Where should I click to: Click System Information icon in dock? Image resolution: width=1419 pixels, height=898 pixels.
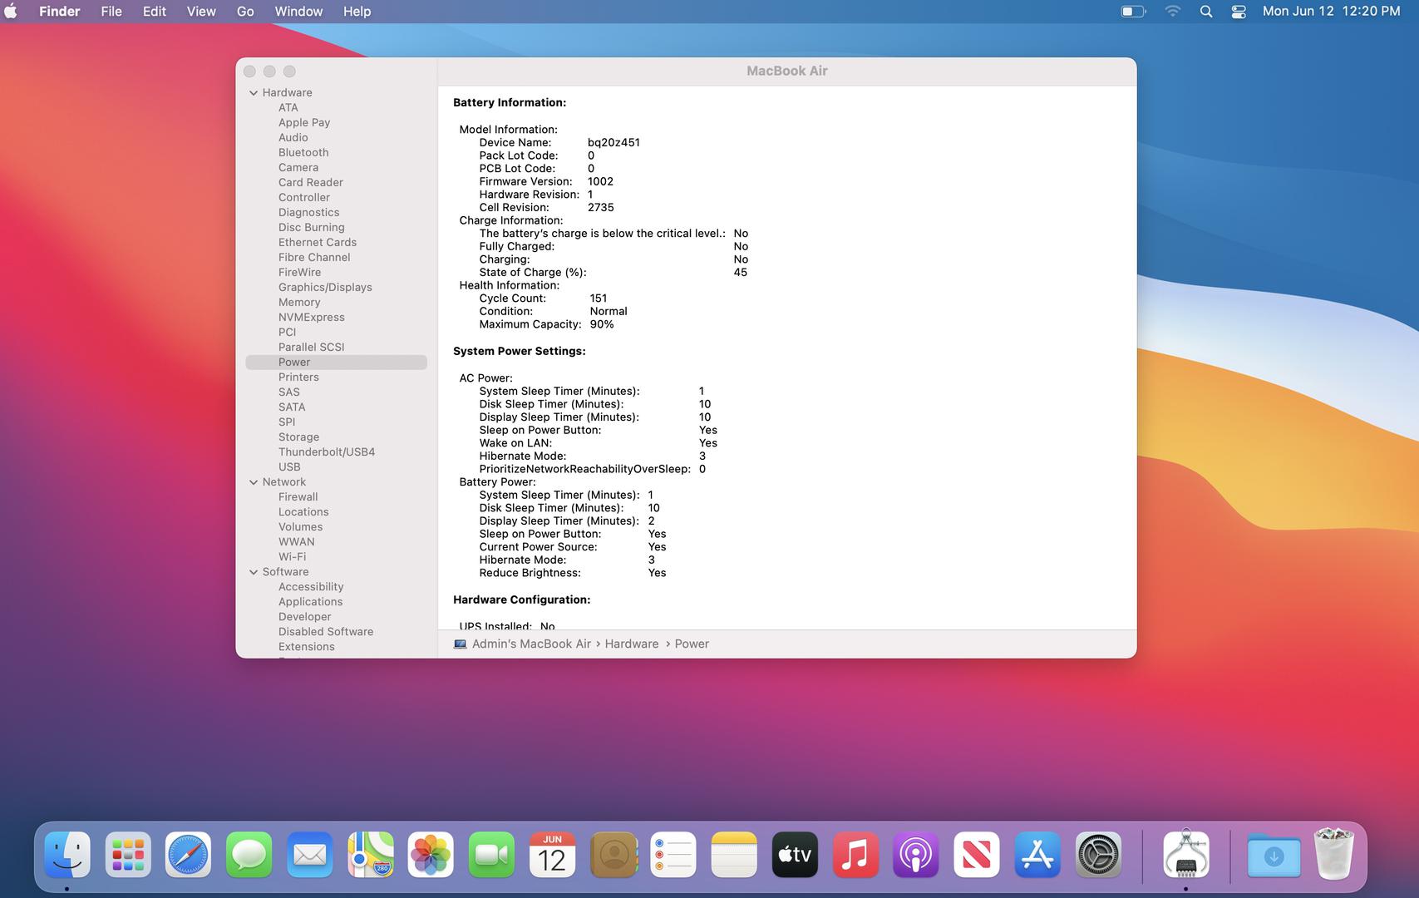1186,855
